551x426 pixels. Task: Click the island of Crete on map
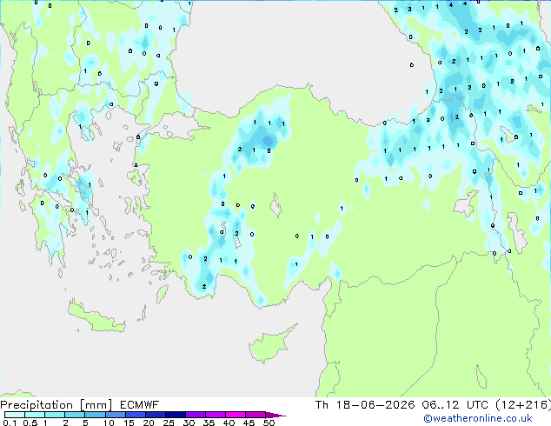[x=96, y=317]
